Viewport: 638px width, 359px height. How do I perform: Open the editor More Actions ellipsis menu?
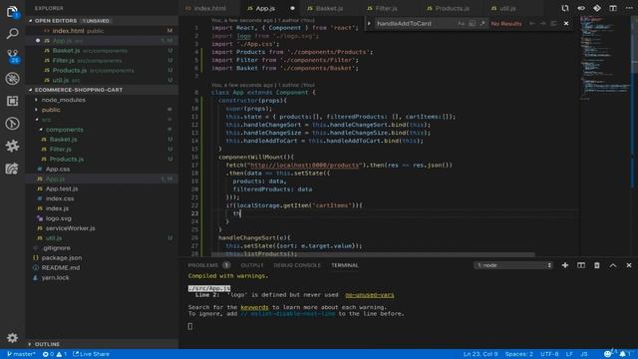coord(629,8)
